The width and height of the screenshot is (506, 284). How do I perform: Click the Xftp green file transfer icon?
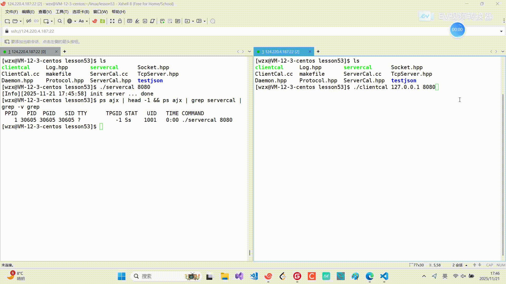point(103,21)
